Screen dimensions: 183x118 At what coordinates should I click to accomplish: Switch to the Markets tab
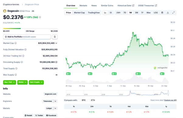83,5
